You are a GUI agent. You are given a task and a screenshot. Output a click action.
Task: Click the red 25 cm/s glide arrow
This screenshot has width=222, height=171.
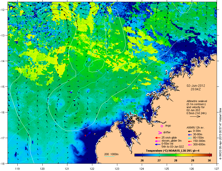pos(158,138)
